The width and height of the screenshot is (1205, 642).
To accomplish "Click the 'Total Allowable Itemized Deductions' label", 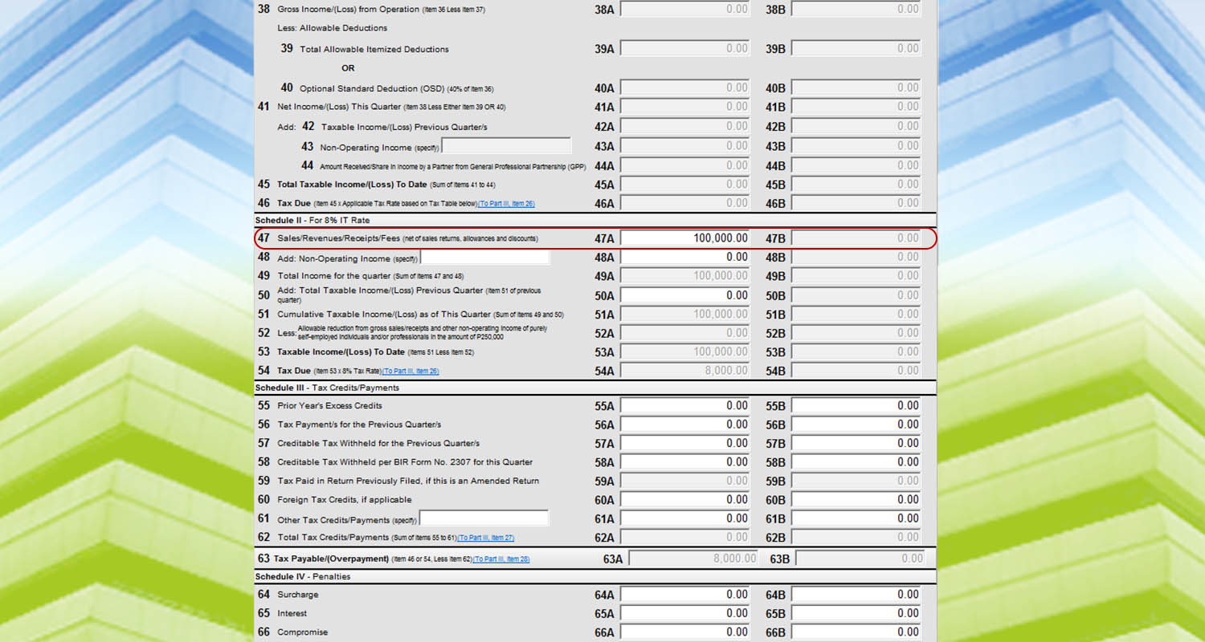I will pyautogui.click(x=374, y=49).
